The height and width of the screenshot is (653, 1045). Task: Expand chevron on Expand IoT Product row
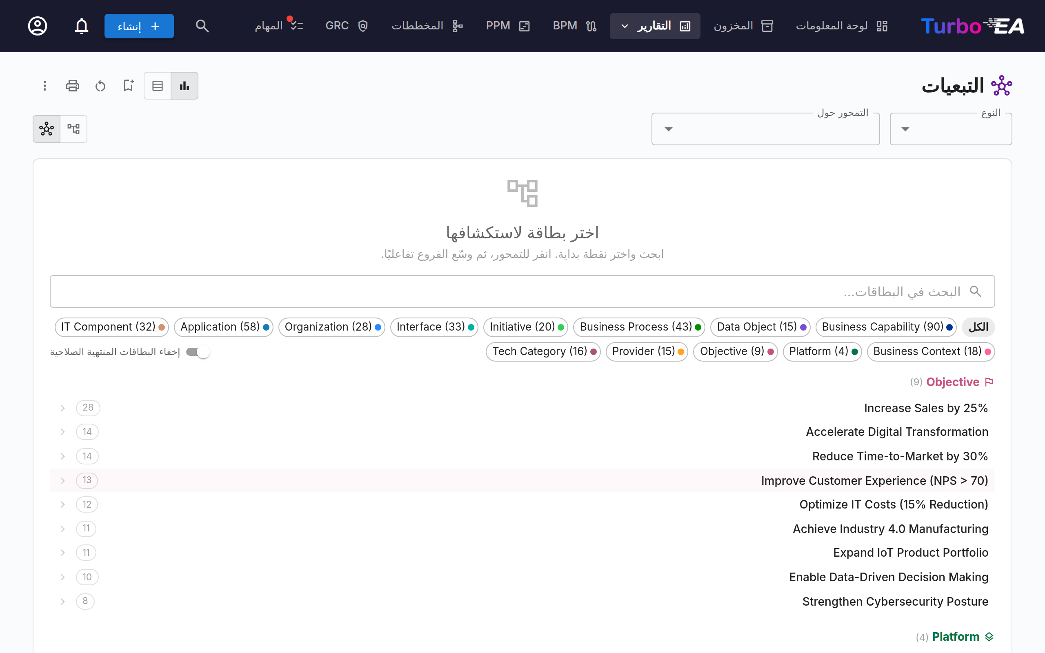tap(62, 553)
